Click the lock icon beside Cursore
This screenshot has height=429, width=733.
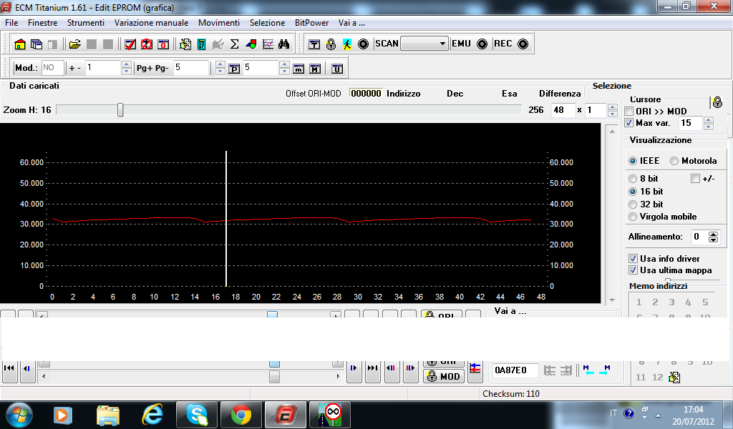point(717,102)
